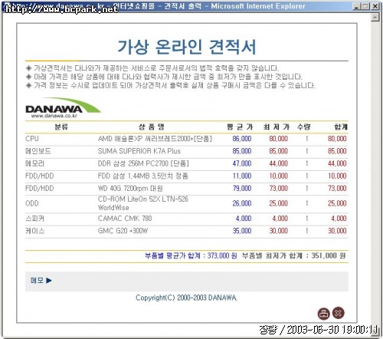Click the 메모 memo label
Image resolution: width=383 pixels, height=339 pixels.
41,281
